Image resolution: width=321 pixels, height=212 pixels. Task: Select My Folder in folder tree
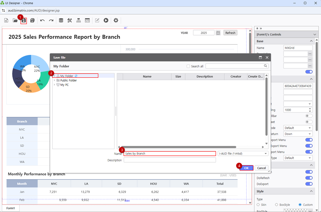click(67, 76)
